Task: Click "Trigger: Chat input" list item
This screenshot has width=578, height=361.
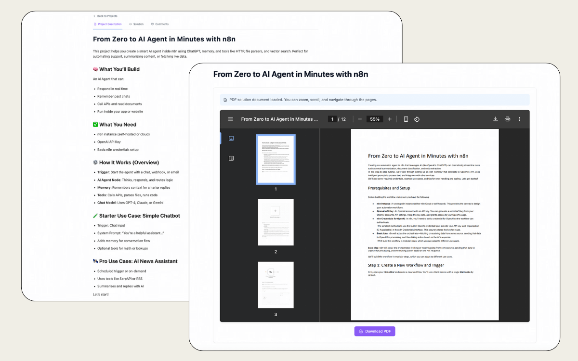Action: tap(110, 226)
